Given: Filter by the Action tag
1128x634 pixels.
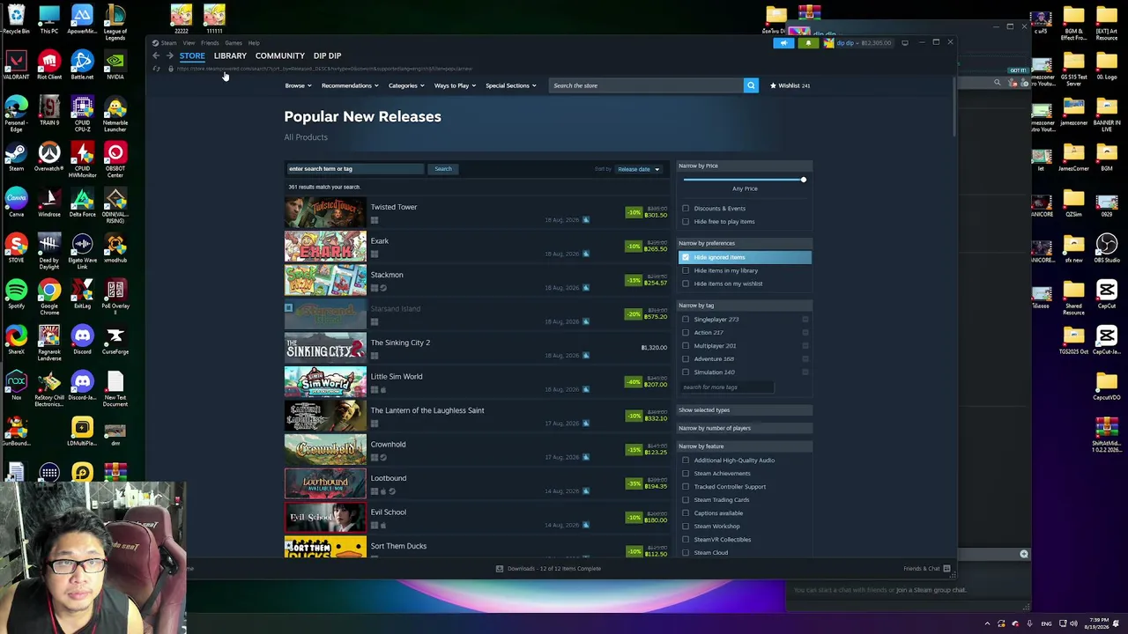Looking at the screenshot, I should pos(686,333).
